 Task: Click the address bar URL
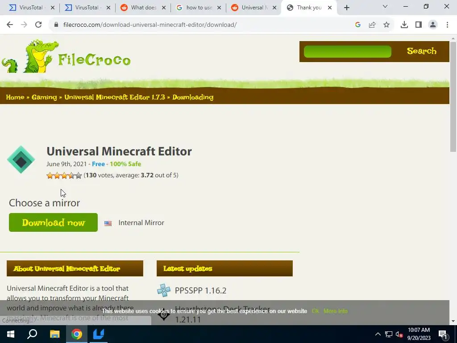(150, 25)
